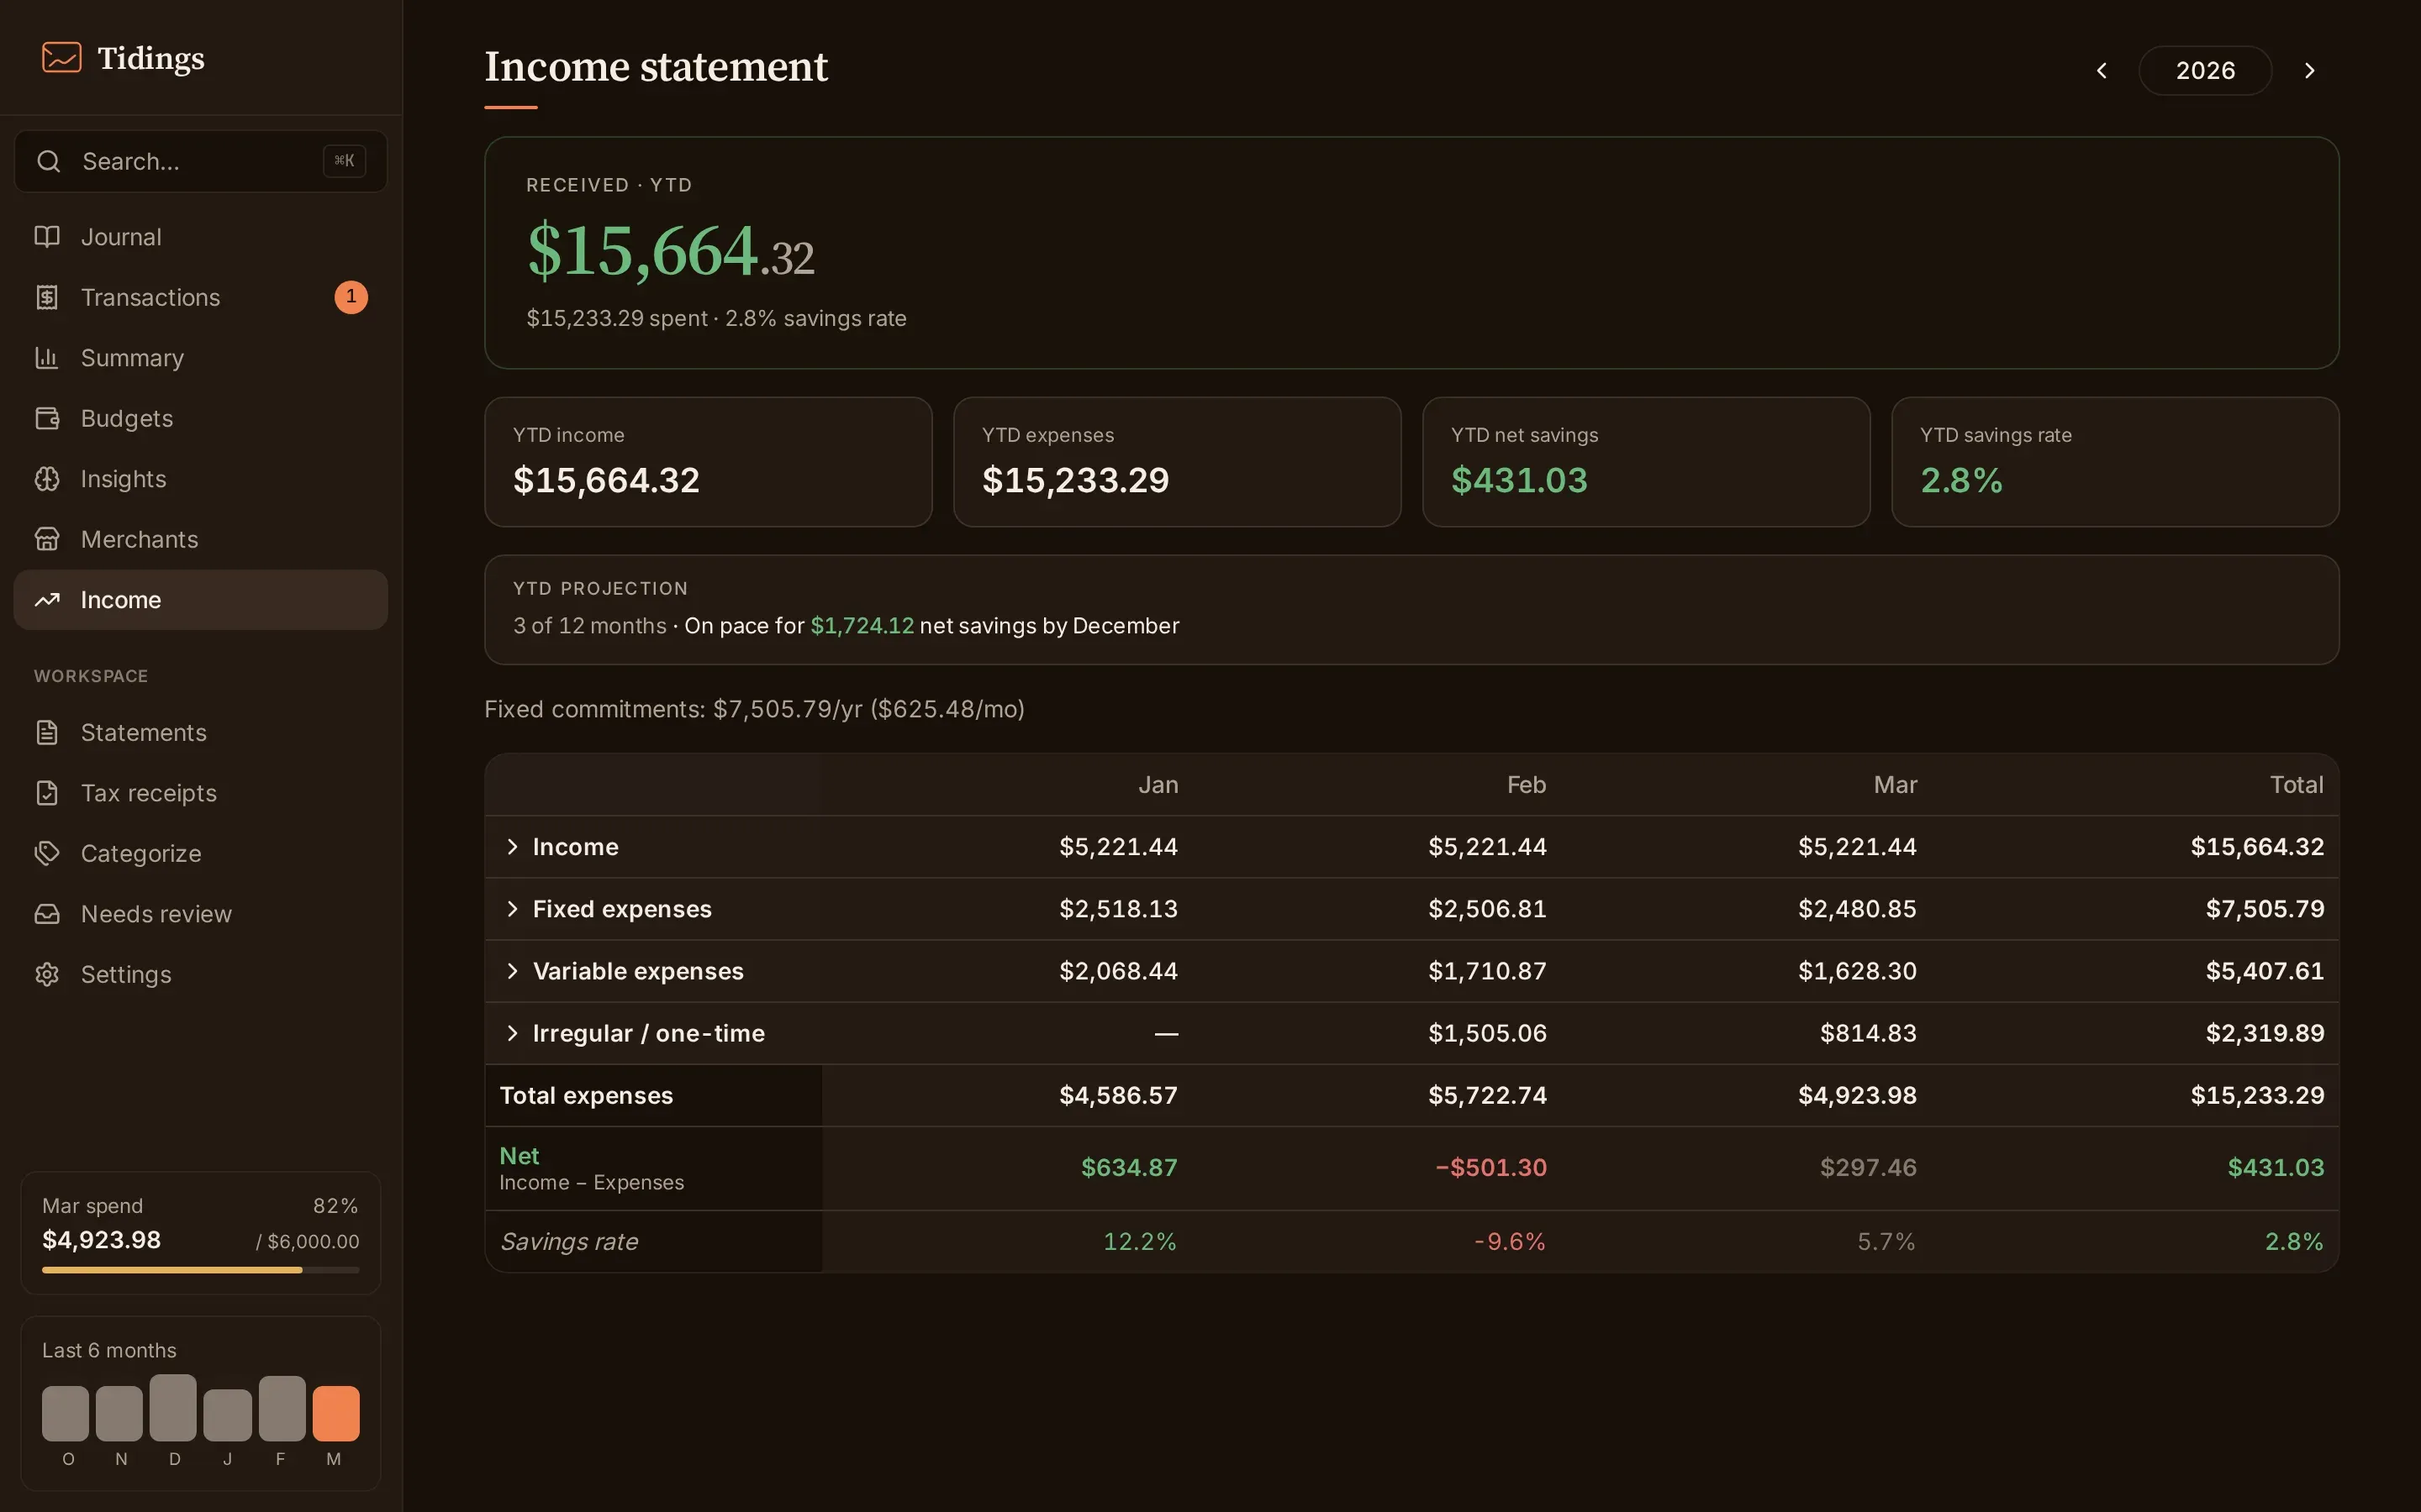Expand the Income row chevron
Image resolution: width=2421 pixels, height=1512 pixels.
point(512,847)
